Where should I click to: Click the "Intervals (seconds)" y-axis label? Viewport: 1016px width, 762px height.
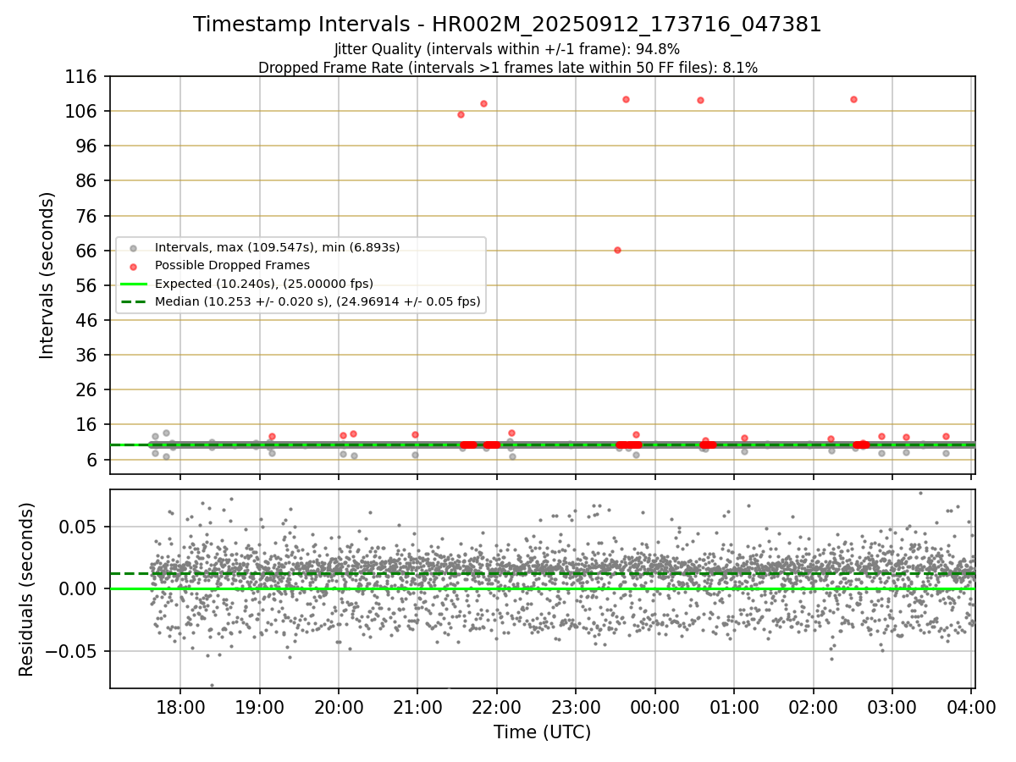coord(47,275)
